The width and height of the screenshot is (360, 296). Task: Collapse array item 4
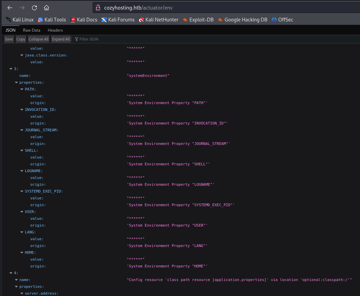(11, 273)
